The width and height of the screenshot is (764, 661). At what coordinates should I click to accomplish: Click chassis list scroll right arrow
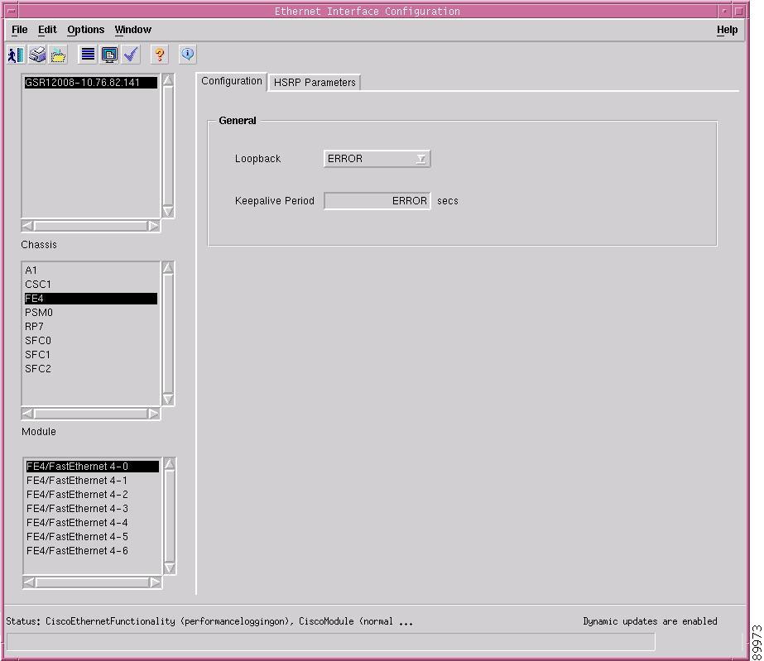click(x=153, y=226)
